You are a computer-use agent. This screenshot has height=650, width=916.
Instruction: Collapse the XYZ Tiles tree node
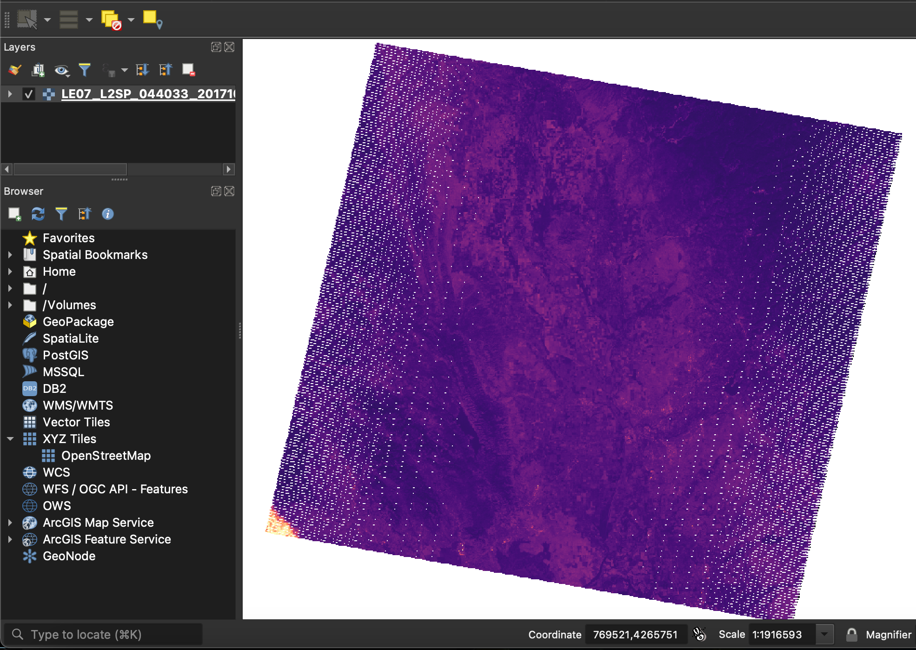pos(10,439)
